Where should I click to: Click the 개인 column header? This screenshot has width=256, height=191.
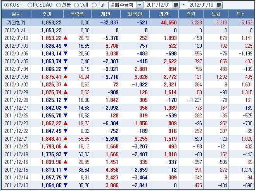click(x=106, y=14)
